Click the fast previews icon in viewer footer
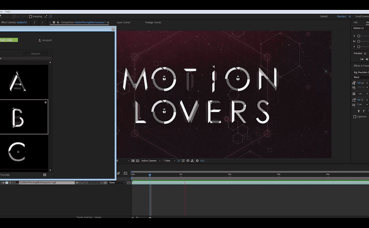369x228 pixels. tap(183, 161)
